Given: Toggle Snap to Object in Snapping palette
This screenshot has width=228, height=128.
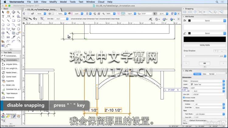Looking at the screenshot, I should coord(190,12).
